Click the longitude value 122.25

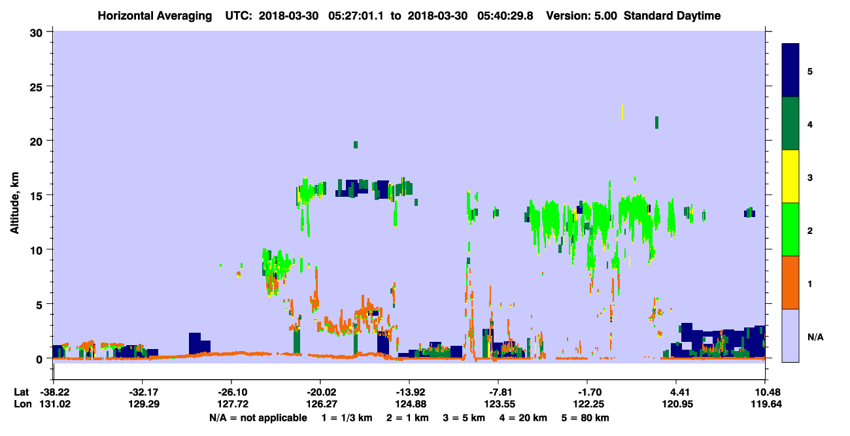587,404
